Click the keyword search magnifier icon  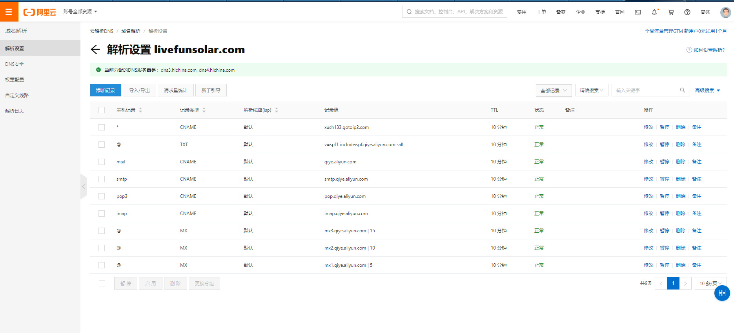click(x=683, y=90)
